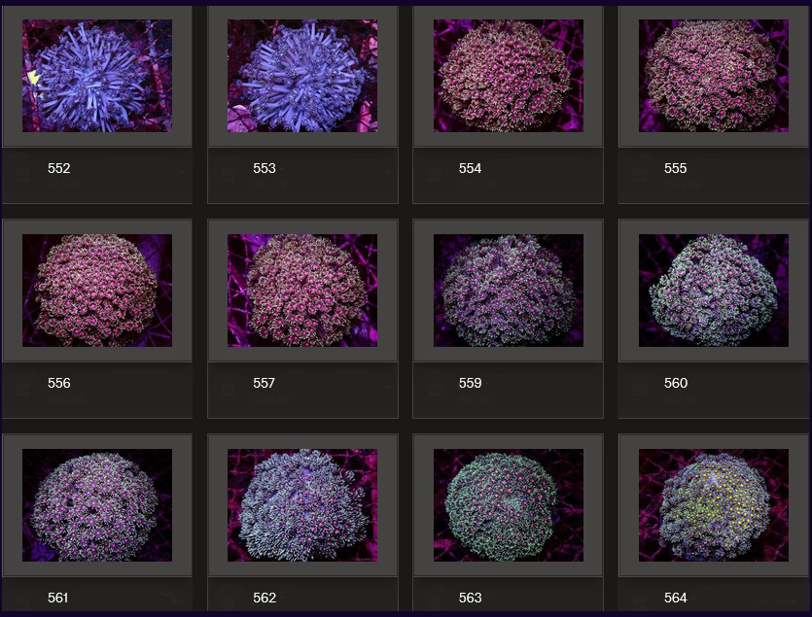Select the file name "556"
Screen dimensions: 812x617
pyautogui.click(x=58, y=383)
